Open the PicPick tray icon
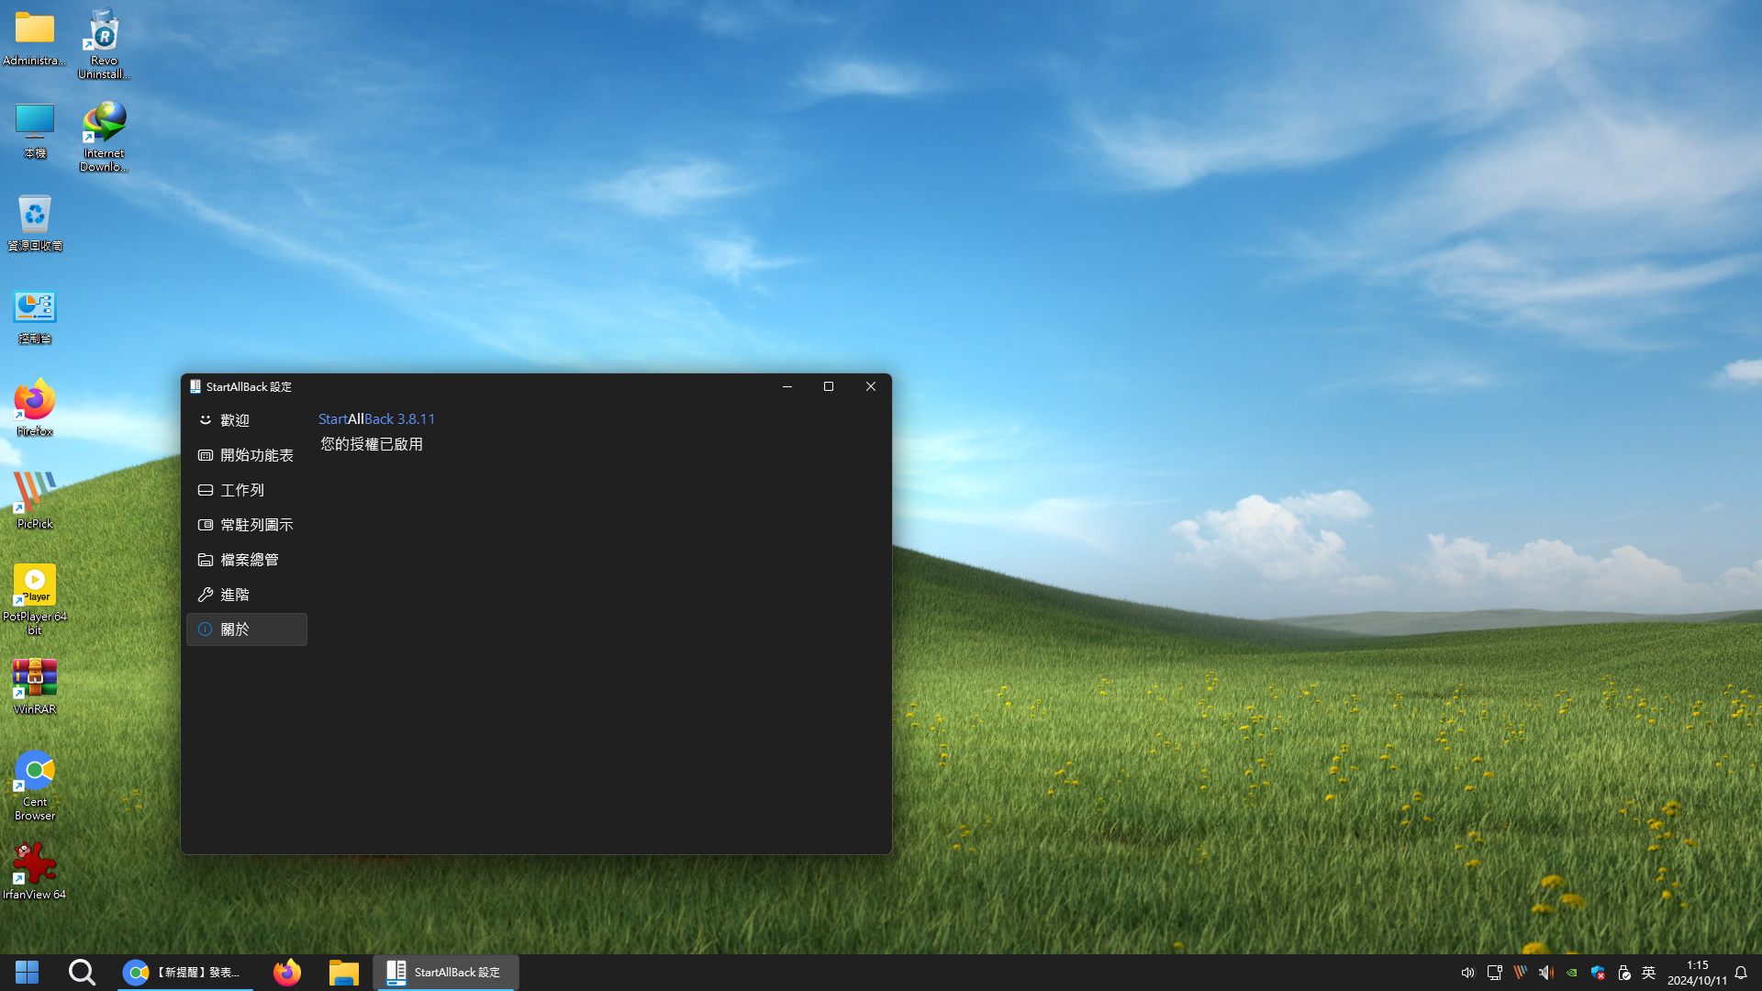 pos(1521,973)
